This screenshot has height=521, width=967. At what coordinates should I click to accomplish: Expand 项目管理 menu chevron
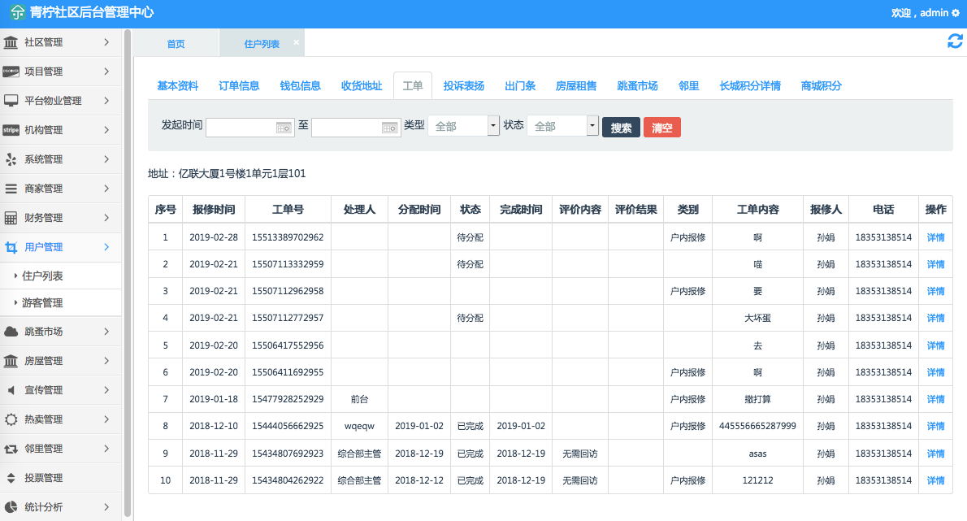point(106,72)
